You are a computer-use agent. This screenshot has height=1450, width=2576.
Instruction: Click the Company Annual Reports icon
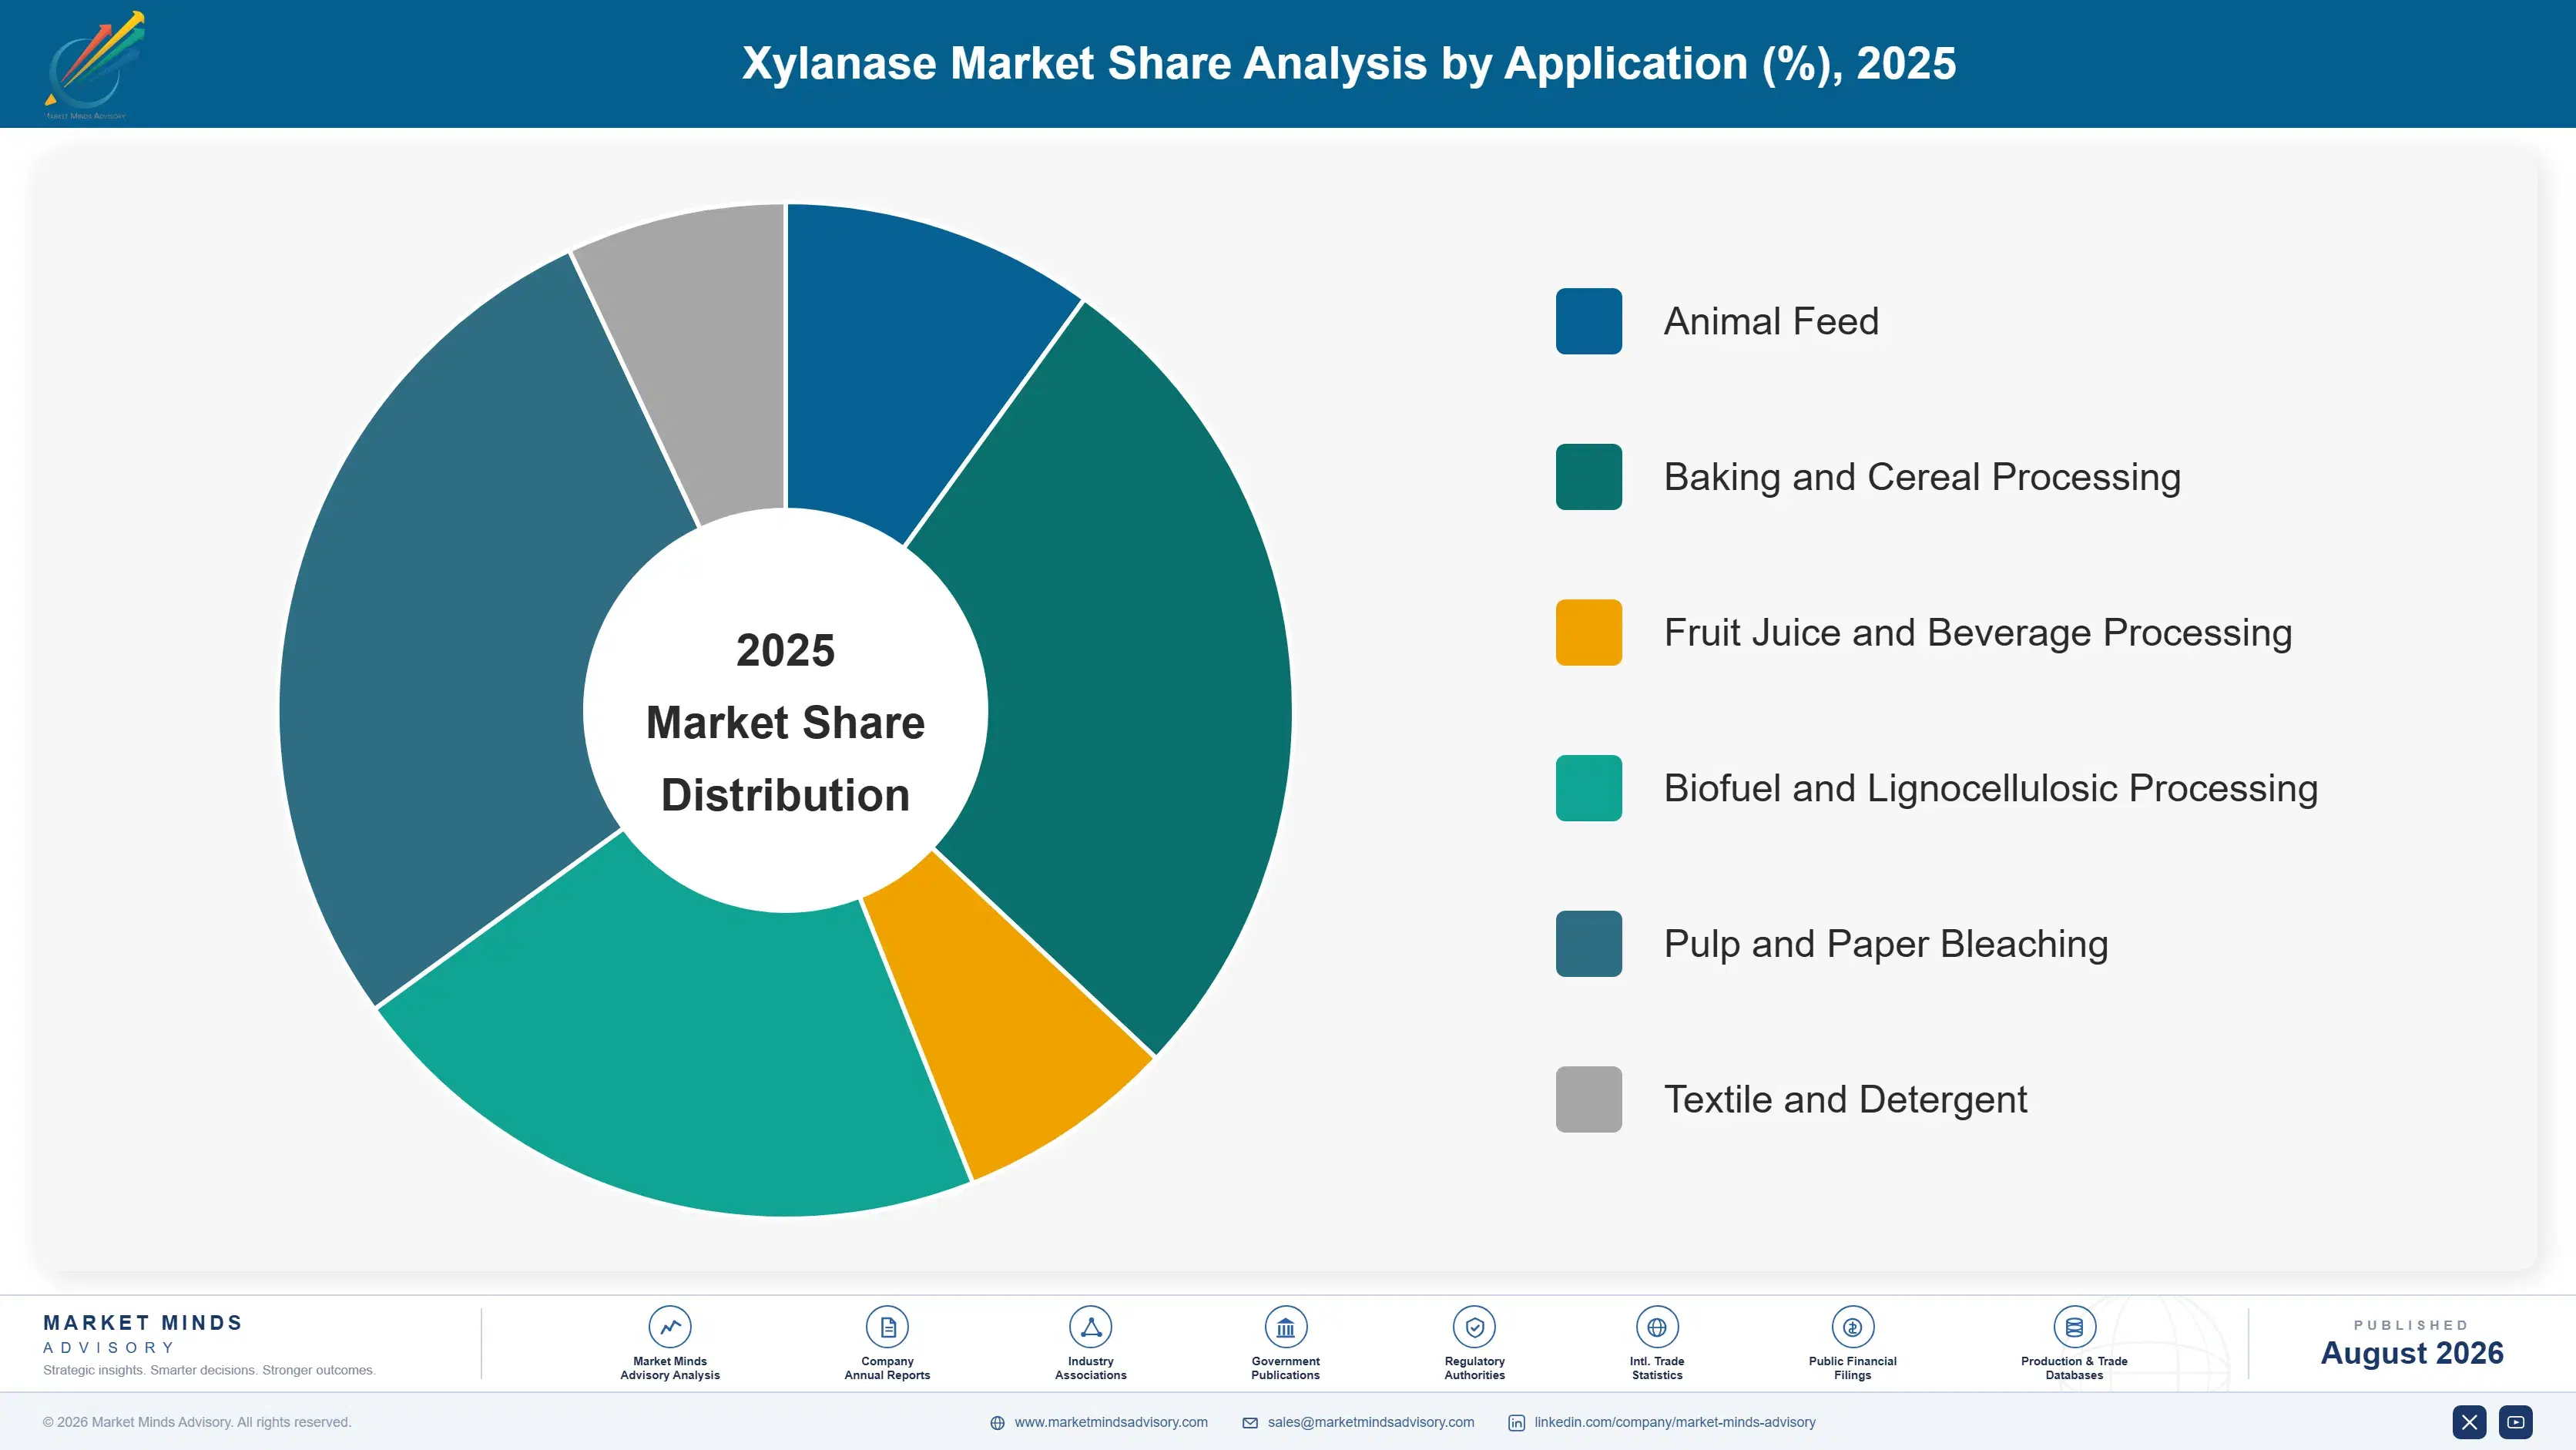pos(887,1327)
